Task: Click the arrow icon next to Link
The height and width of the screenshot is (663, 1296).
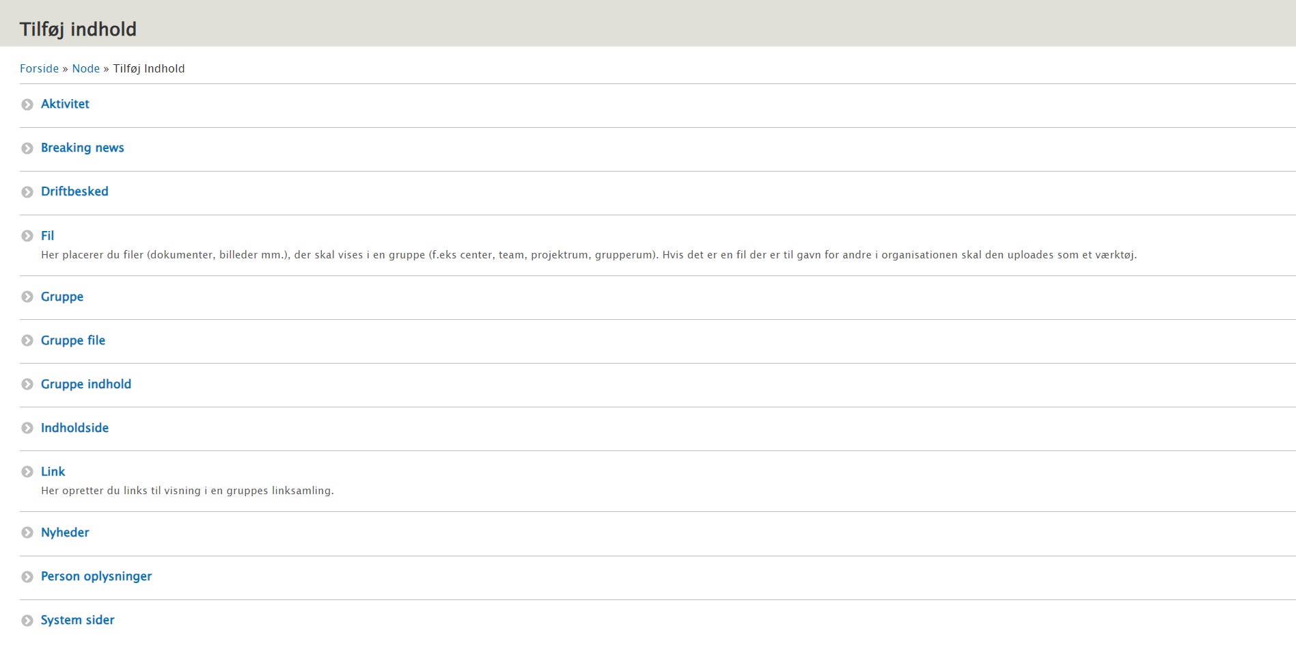Action: (27, 472)
